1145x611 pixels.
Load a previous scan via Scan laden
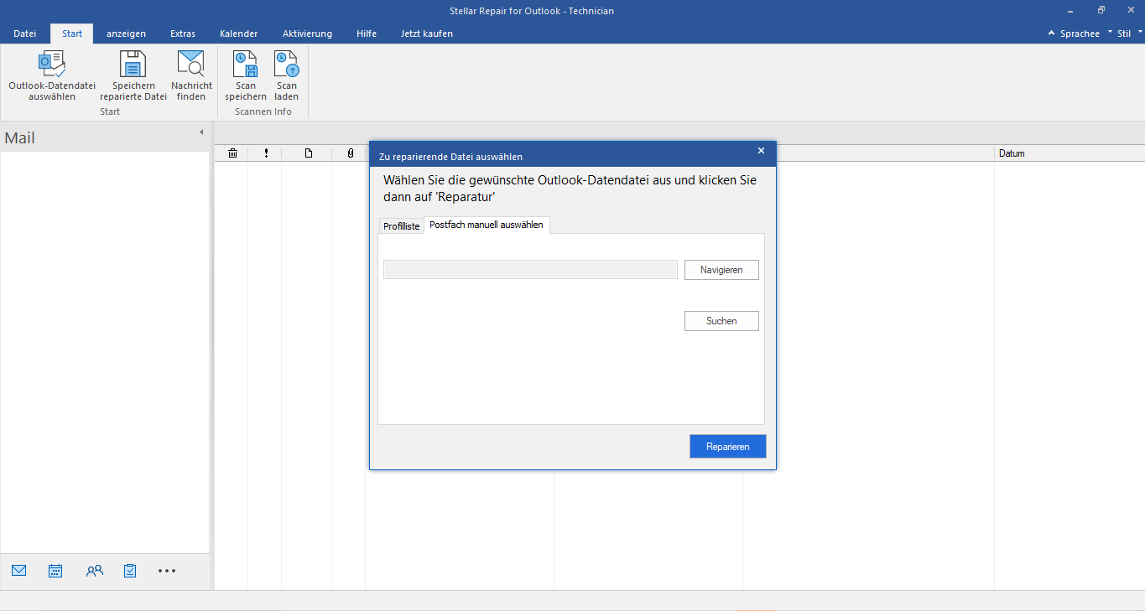coord(286,74)
